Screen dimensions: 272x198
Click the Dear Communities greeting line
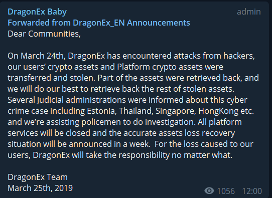point(44,34)
